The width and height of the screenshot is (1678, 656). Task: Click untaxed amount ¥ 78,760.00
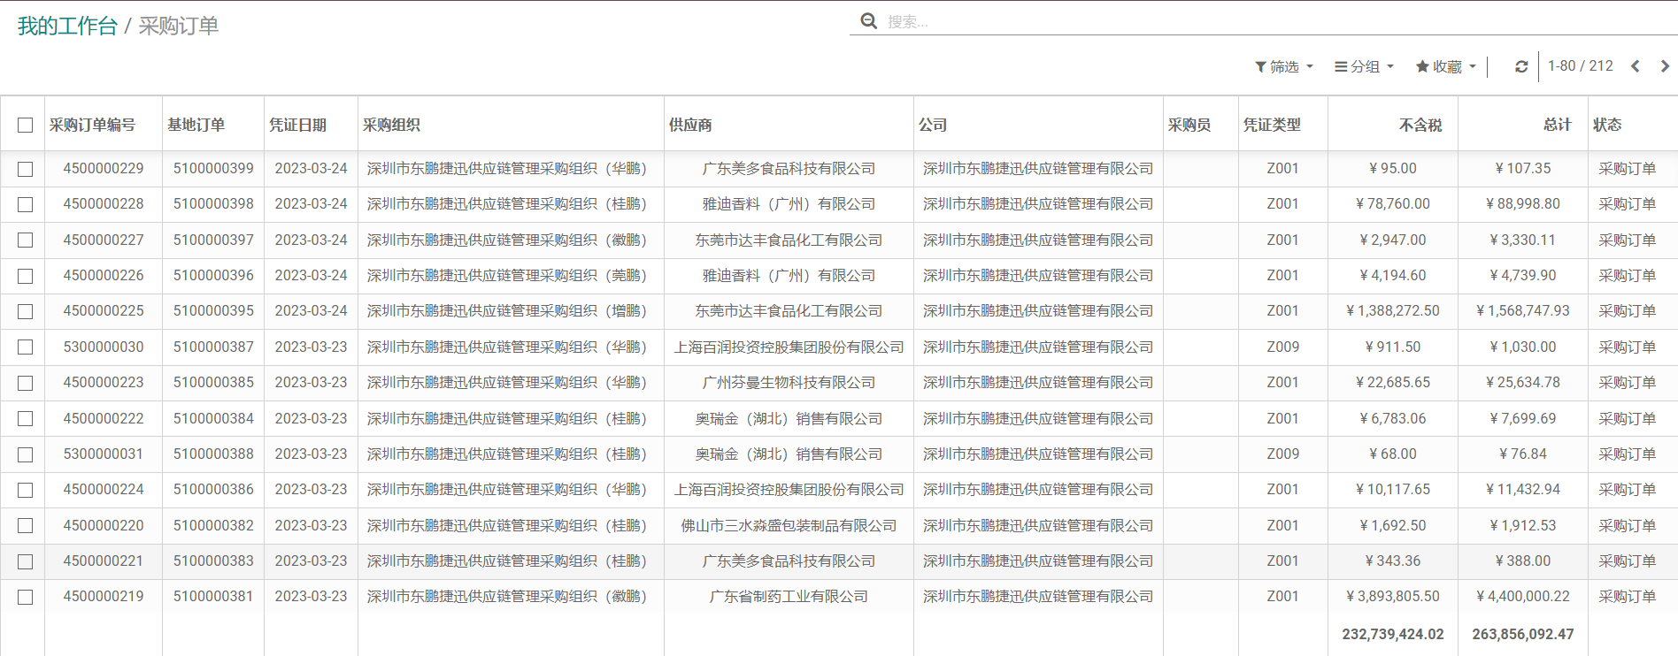(1393, 203)
